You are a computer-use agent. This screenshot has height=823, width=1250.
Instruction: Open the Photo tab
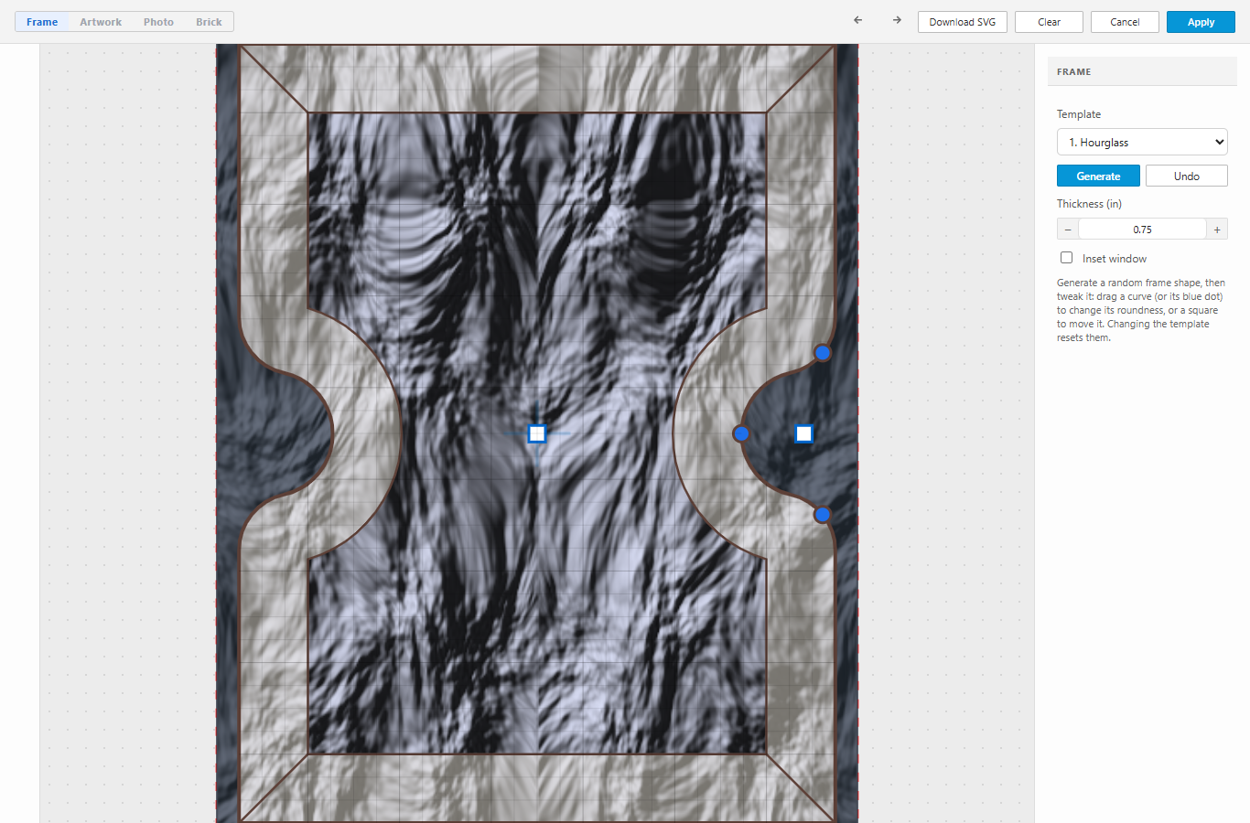(158, 22)
